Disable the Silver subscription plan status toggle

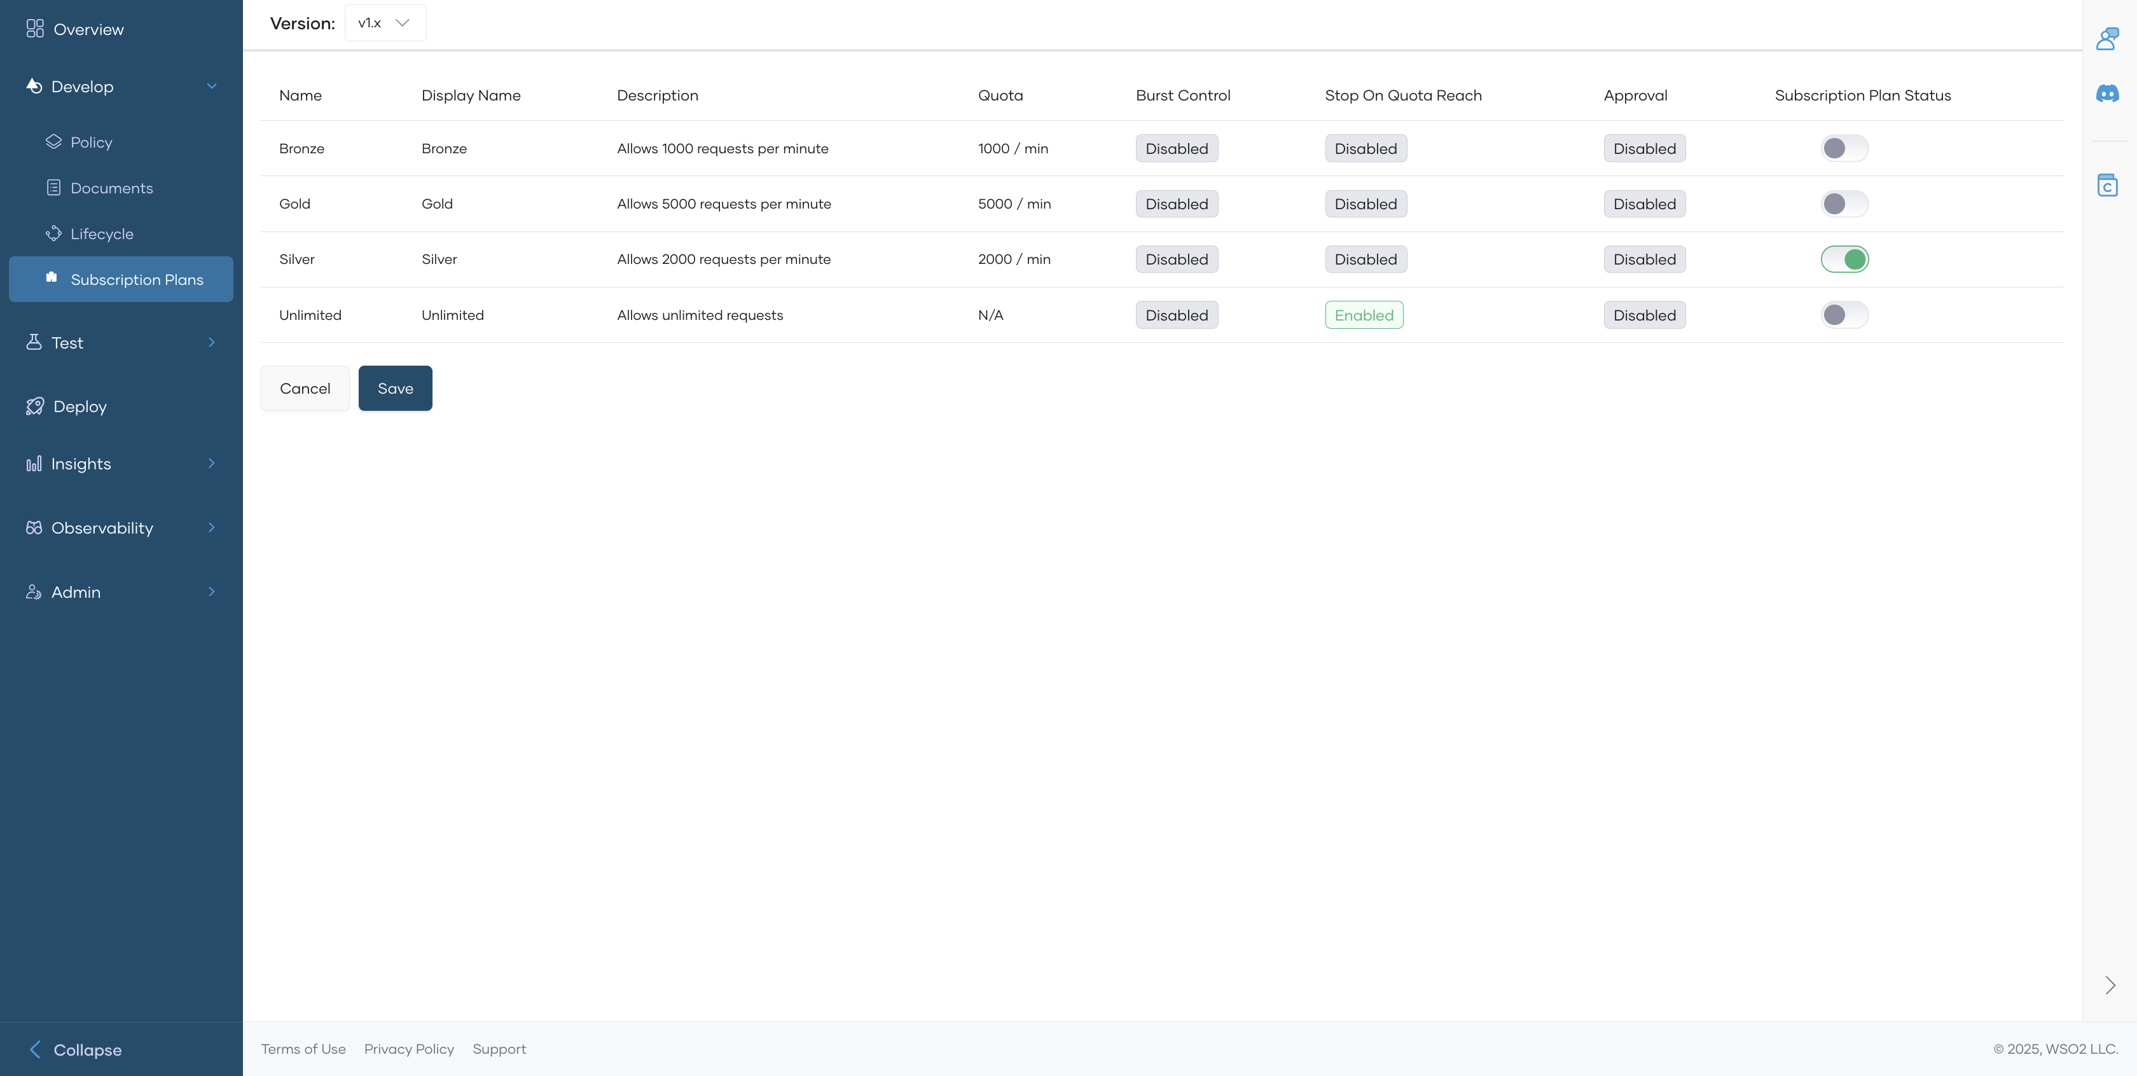point(1844,259)
